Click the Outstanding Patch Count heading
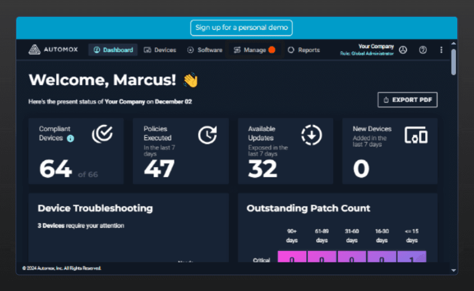This screenshot has height=291, width=474. (x=309, y=208)
